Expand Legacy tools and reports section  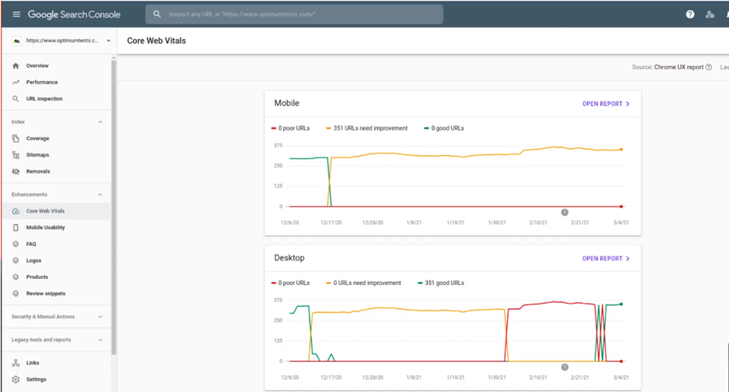coord(101,340)
